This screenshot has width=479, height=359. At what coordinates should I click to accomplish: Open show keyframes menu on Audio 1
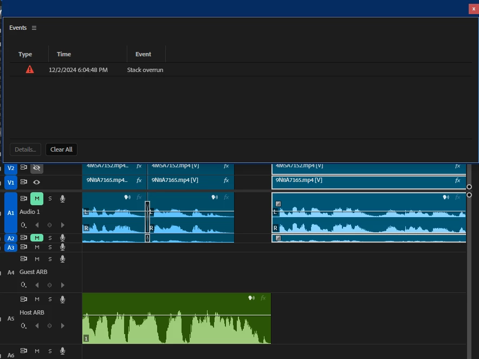(x=23, y=225)
